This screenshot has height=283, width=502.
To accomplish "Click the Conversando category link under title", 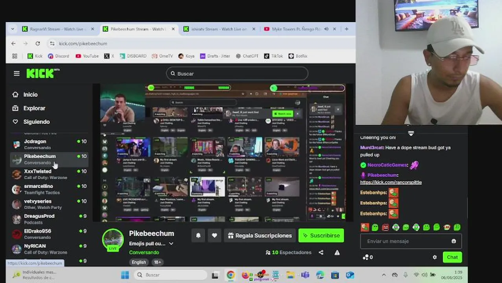I will coord(144,252).
